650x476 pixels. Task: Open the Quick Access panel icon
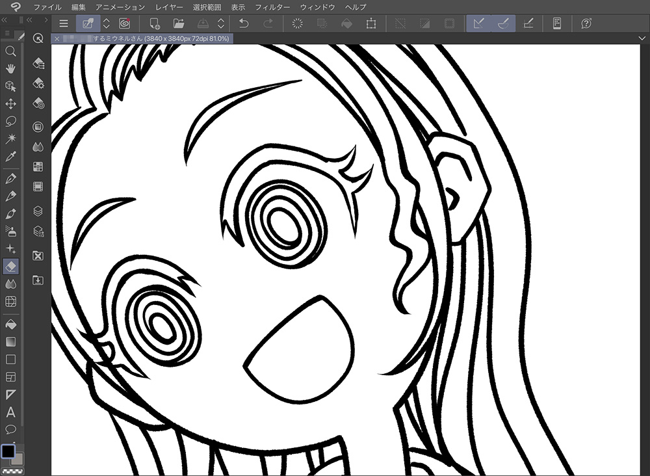(38, 38)
